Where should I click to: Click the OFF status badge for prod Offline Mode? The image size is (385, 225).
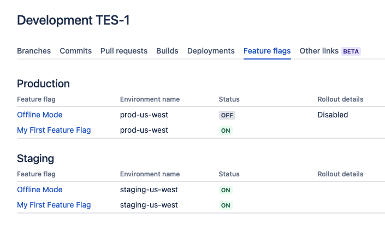coord(227,115)
